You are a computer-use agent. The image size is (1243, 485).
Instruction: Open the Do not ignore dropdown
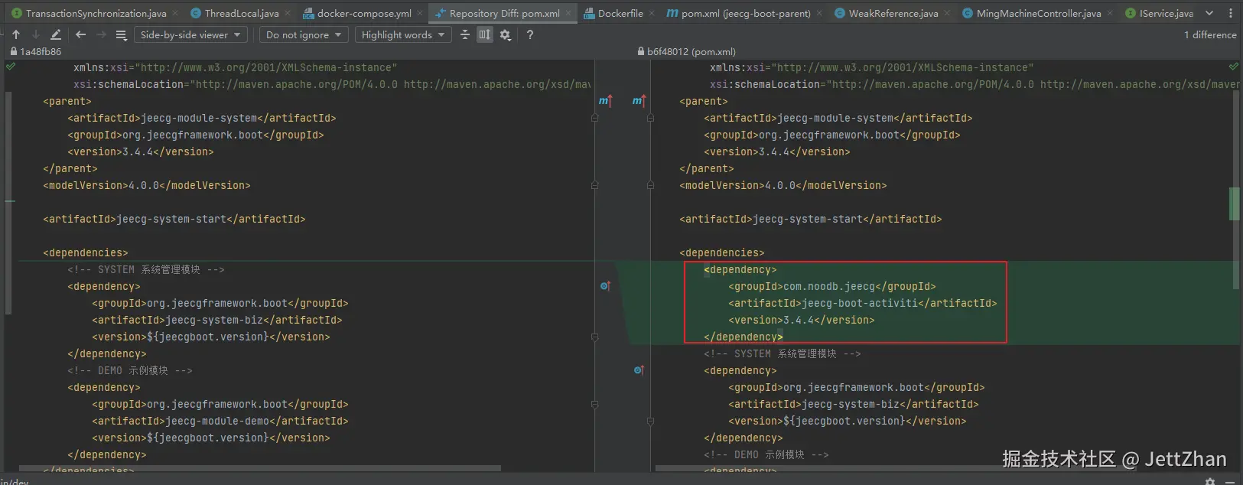point(303,34)
